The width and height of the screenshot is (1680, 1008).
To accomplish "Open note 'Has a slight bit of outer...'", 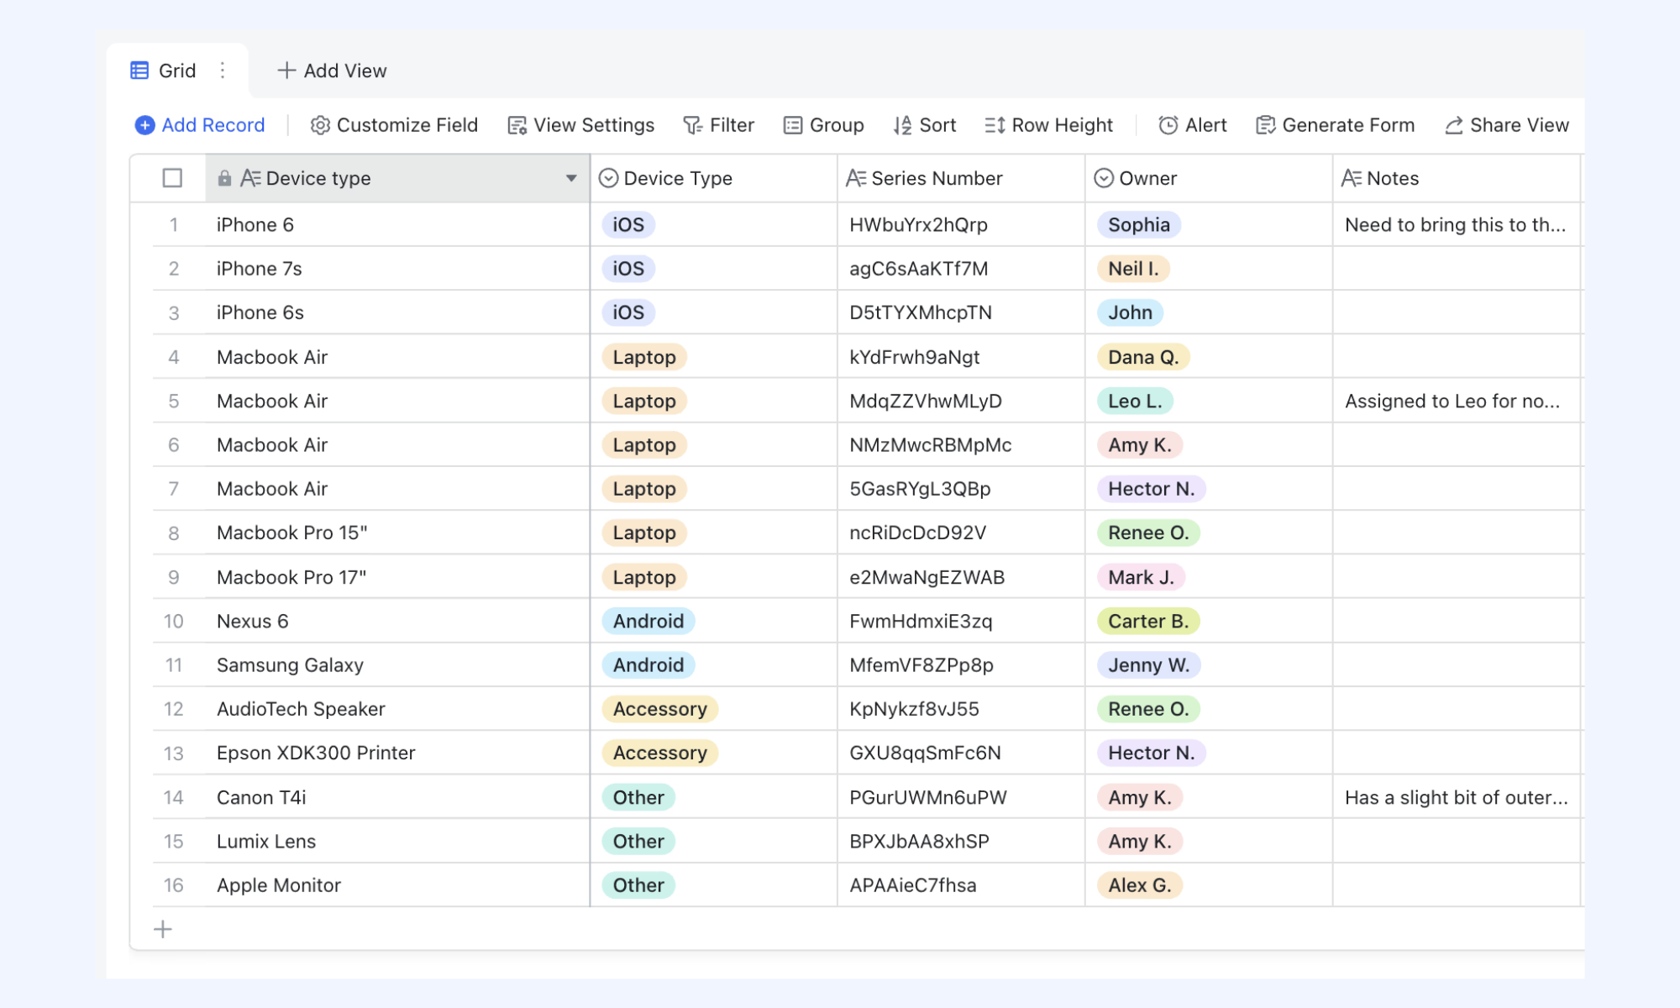I will coord(1457,797).
